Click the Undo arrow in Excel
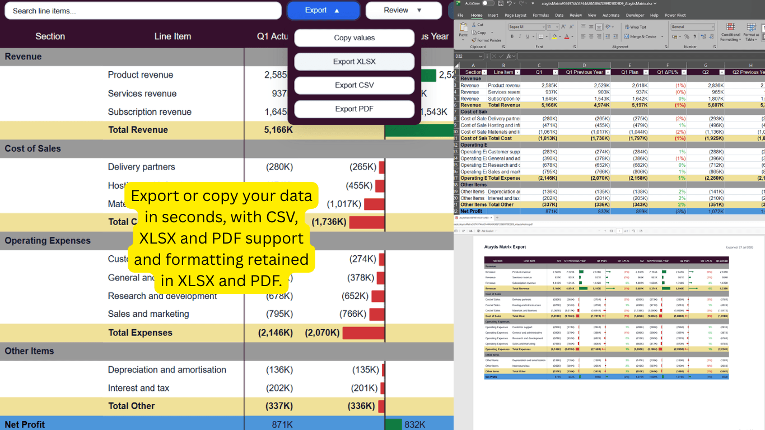This screenshot has width=765, height=430. coord(509,3)
